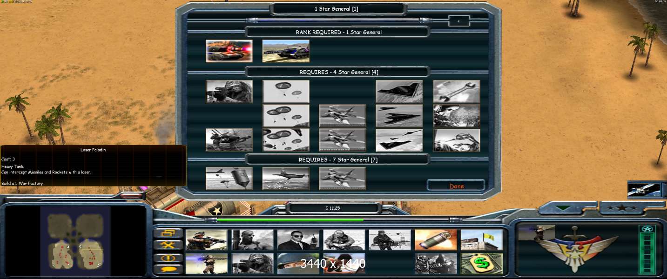667x279 pixels.
Task: Open the generals' powers stars button
Action: pyautogui.click(x=618, y=208)
